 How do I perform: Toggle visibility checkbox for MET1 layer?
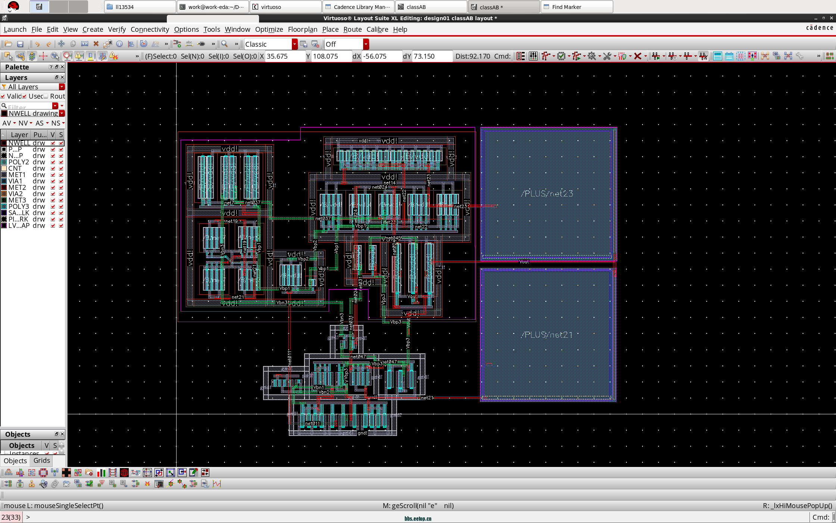tap(53, 175)
